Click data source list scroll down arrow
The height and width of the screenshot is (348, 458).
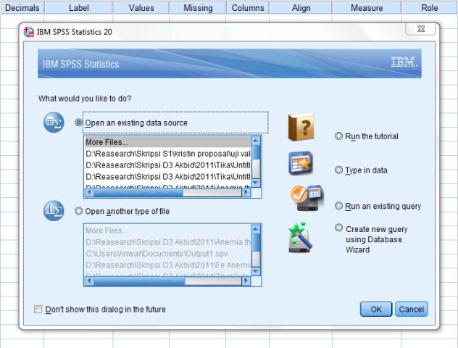pos(256,183)
